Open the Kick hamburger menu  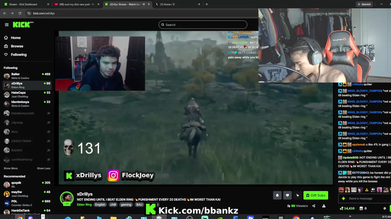6,25
